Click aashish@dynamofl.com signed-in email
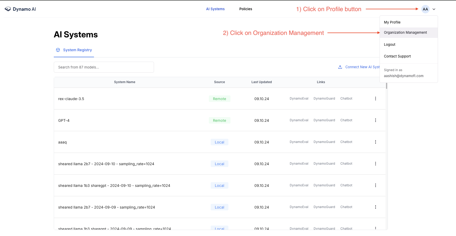 click(x=404, y=76)
